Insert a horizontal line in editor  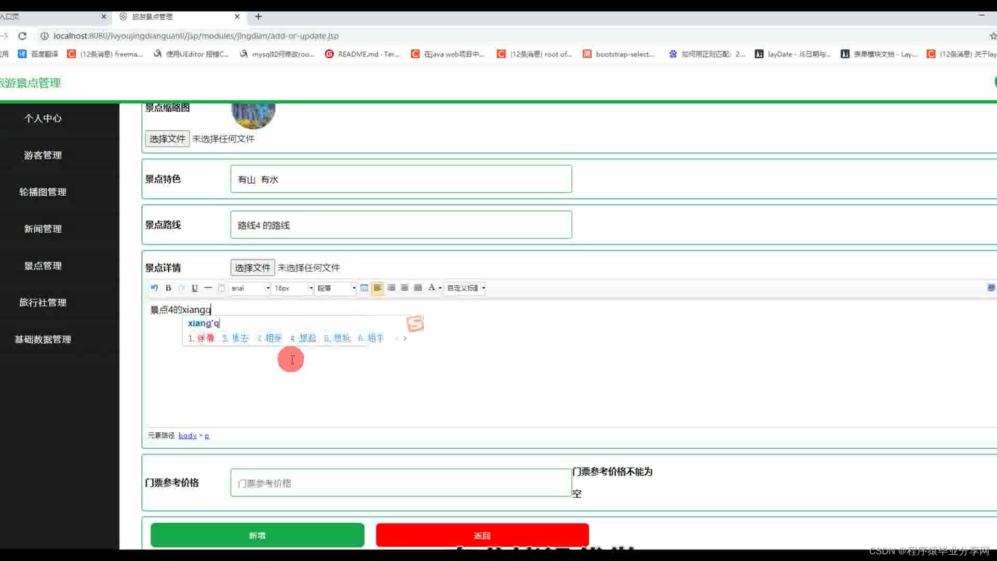pos(208,288)
